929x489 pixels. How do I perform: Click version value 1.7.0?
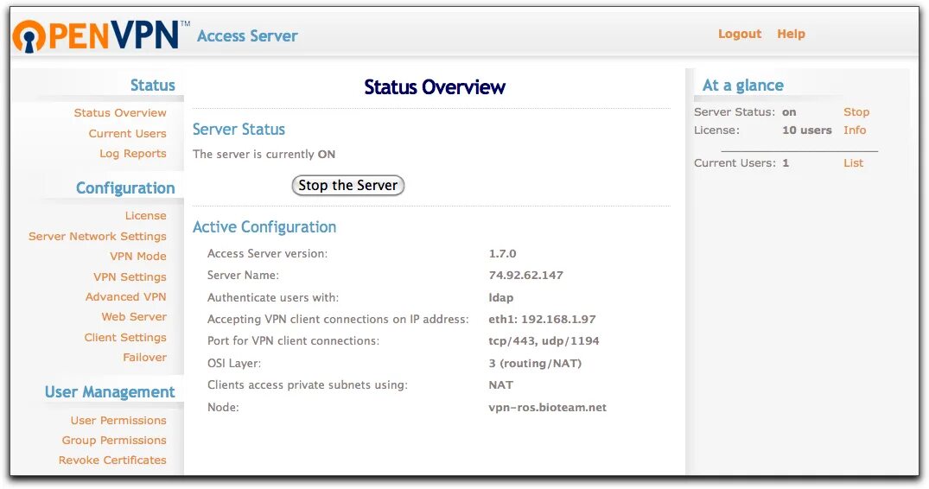(x=502, y=253)
